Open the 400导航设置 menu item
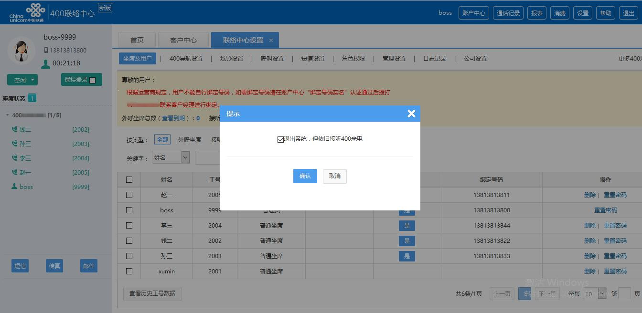642x313 pixels. click(x=186, y=59)
